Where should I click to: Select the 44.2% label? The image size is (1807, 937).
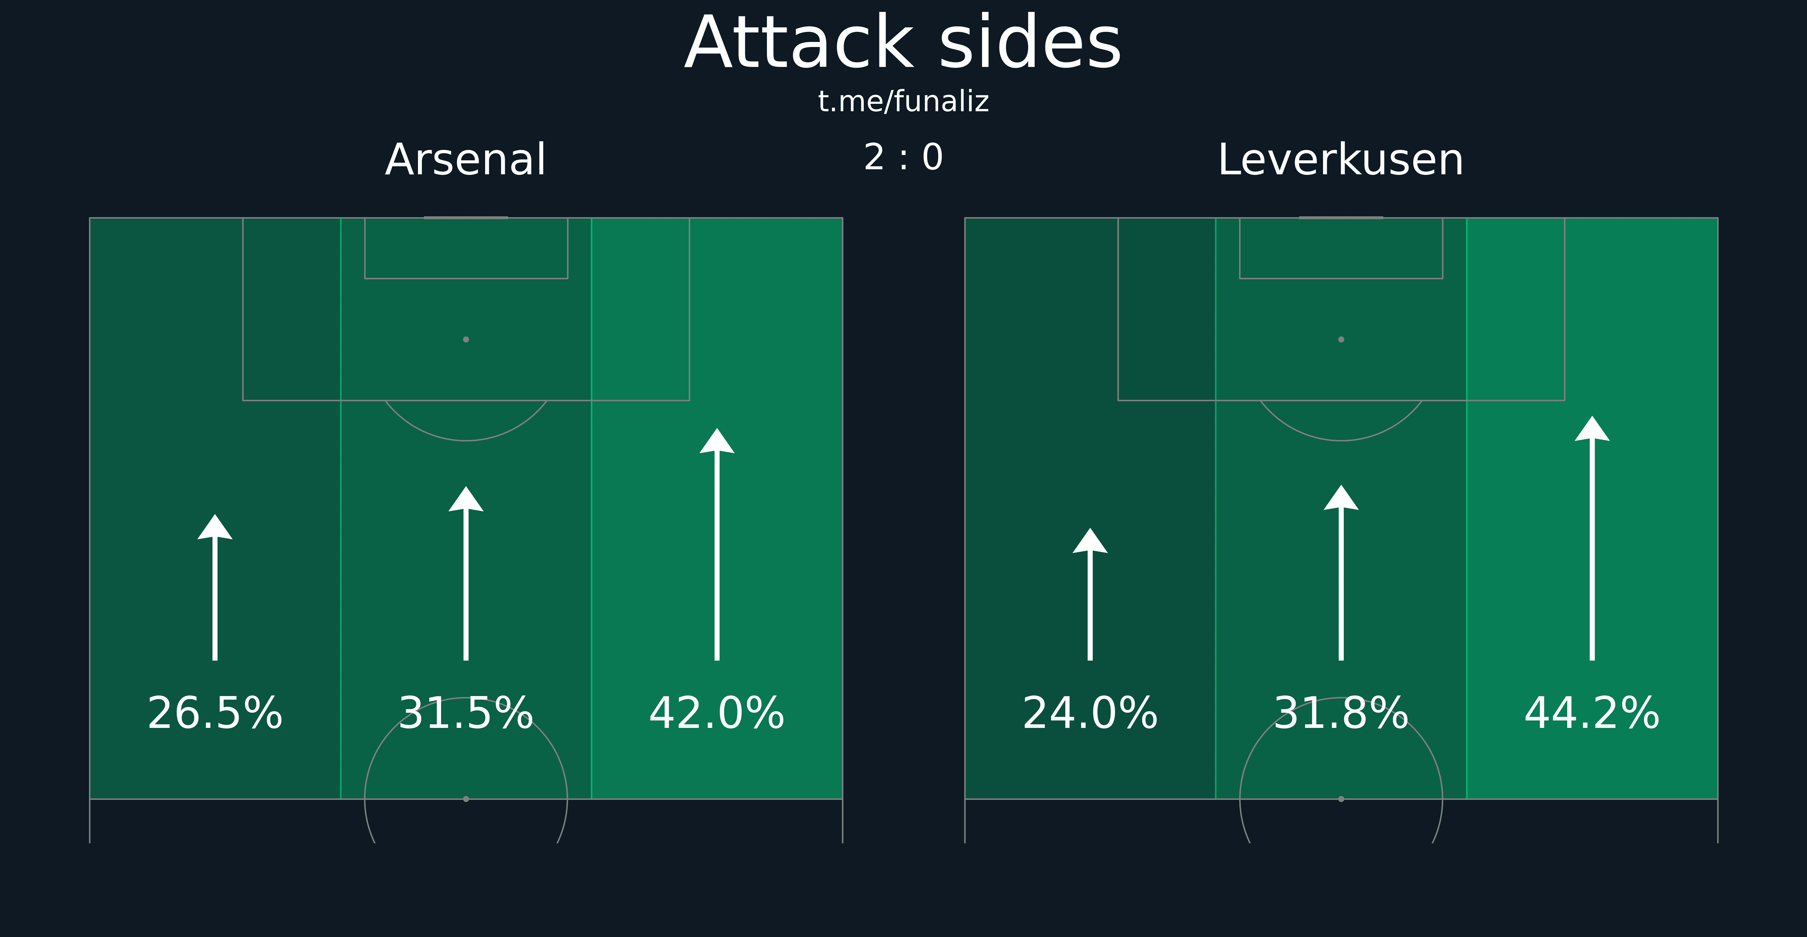tap(1592, 713)
